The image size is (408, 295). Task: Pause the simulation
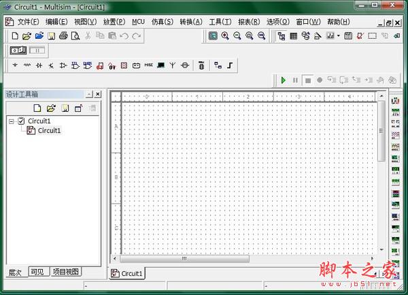coord(295,80)
